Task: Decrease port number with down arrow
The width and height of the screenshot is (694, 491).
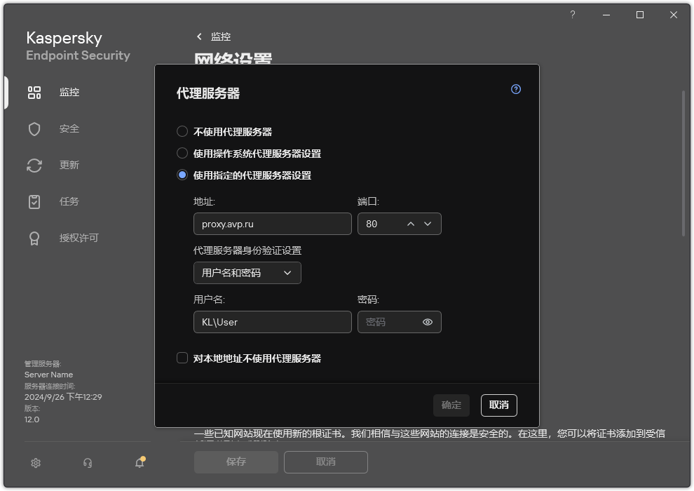Action: (x=428, y=224)
